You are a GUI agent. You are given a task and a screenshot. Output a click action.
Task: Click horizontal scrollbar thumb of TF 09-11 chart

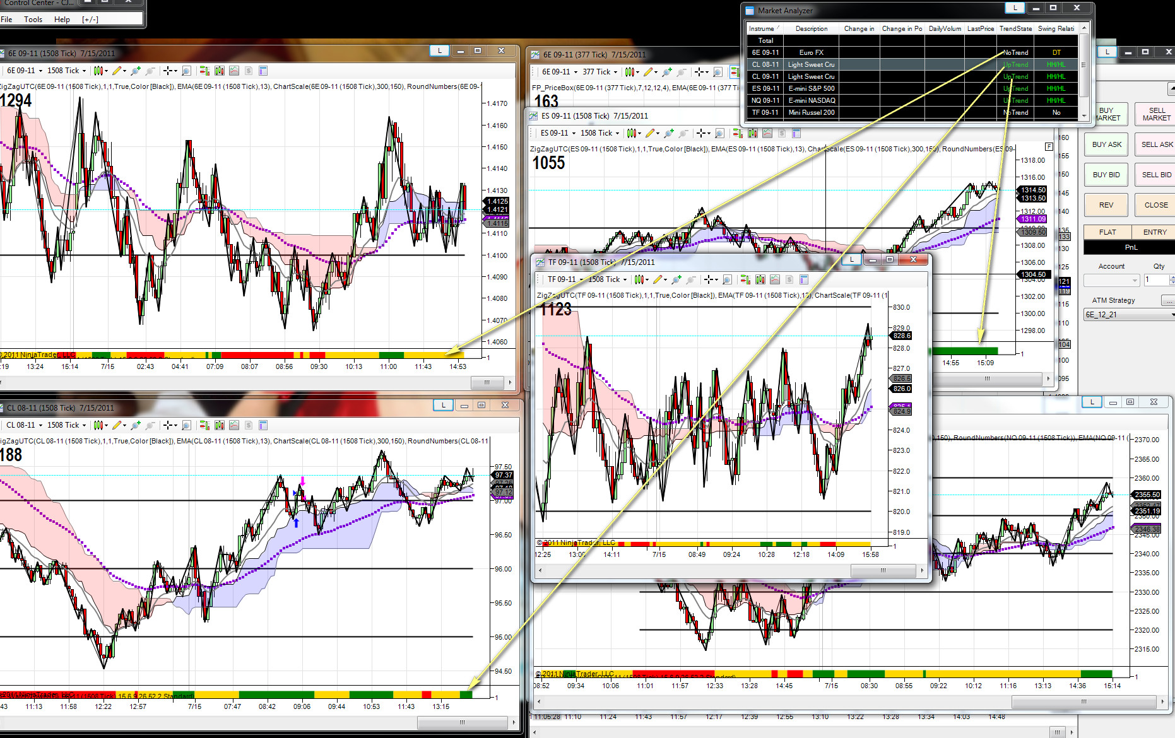click(883, 570)
